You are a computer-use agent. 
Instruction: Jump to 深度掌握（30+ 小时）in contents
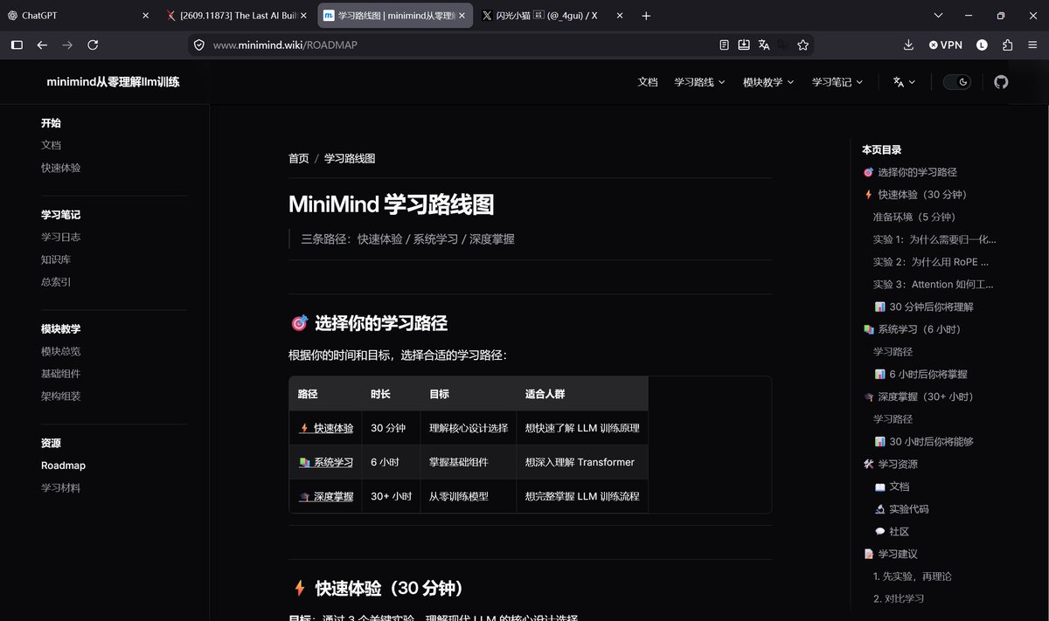(918, 397)
